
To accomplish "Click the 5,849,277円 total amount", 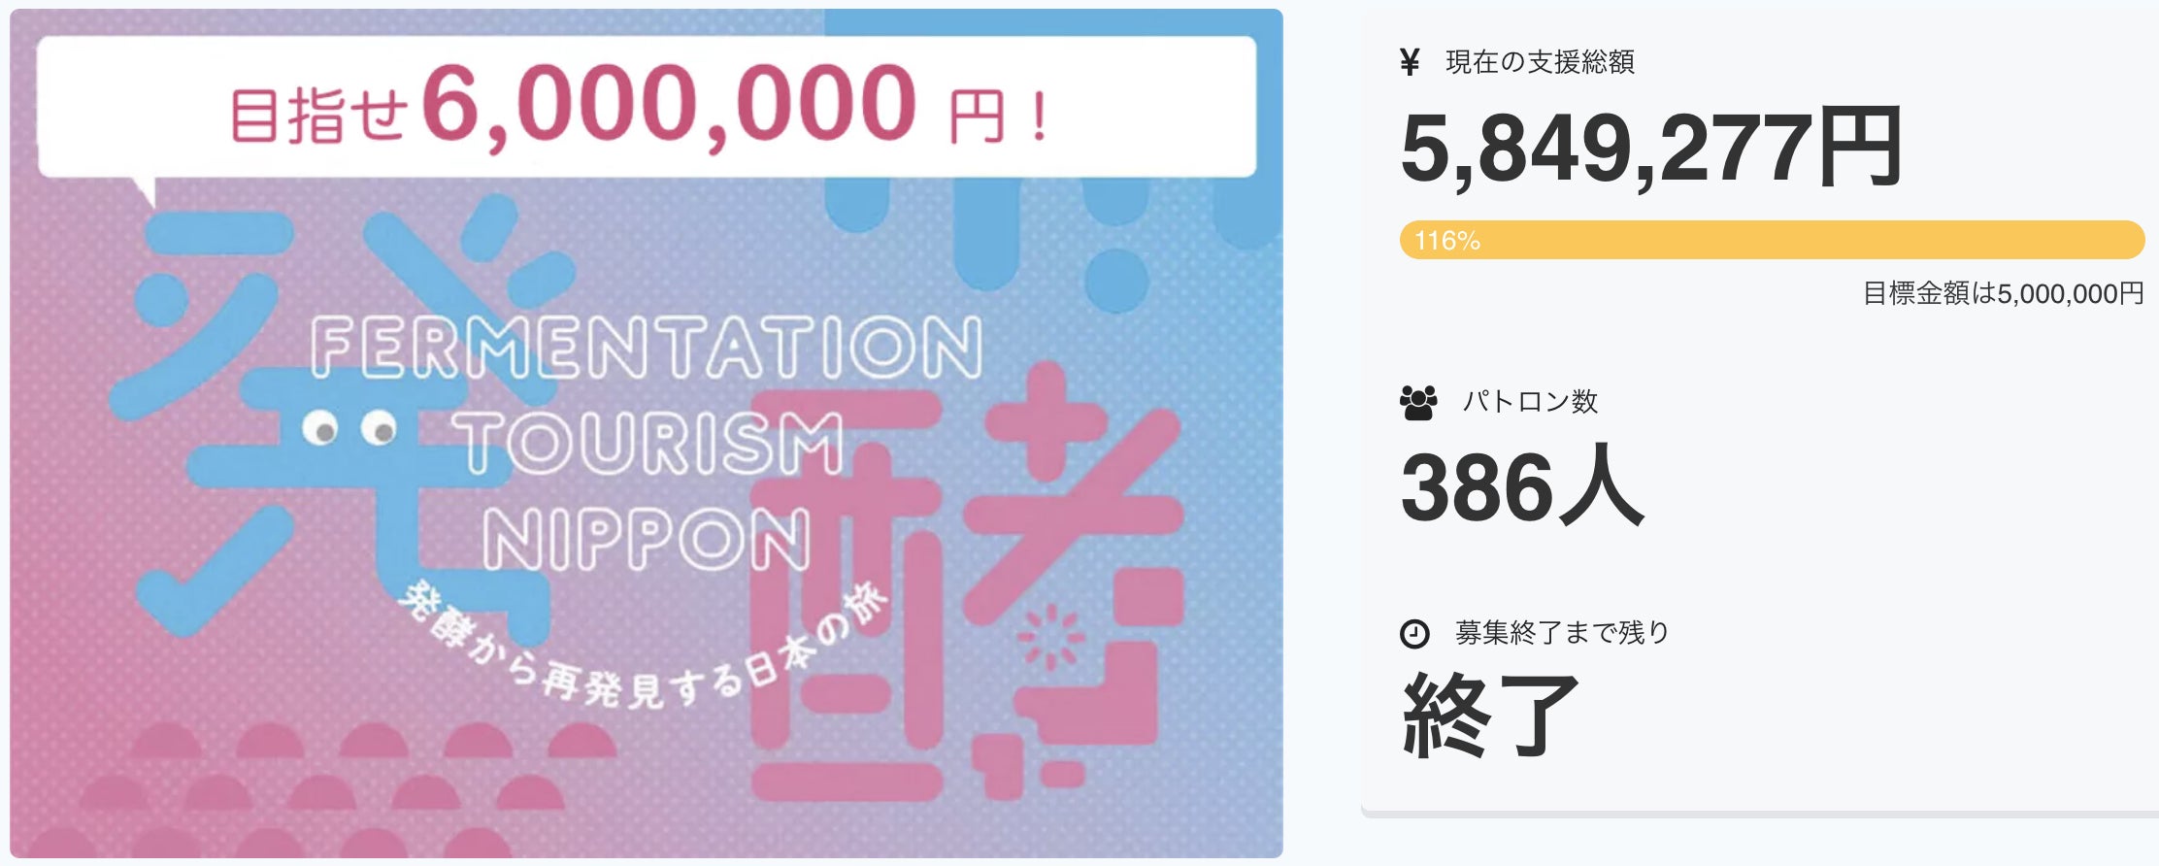I will coord(1650,148).
